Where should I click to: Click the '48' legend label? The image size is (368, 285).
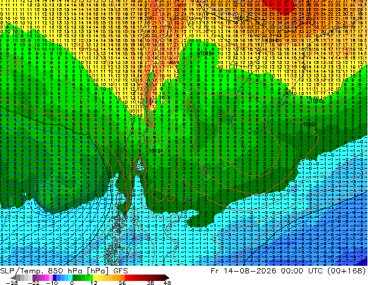point(167,283)
